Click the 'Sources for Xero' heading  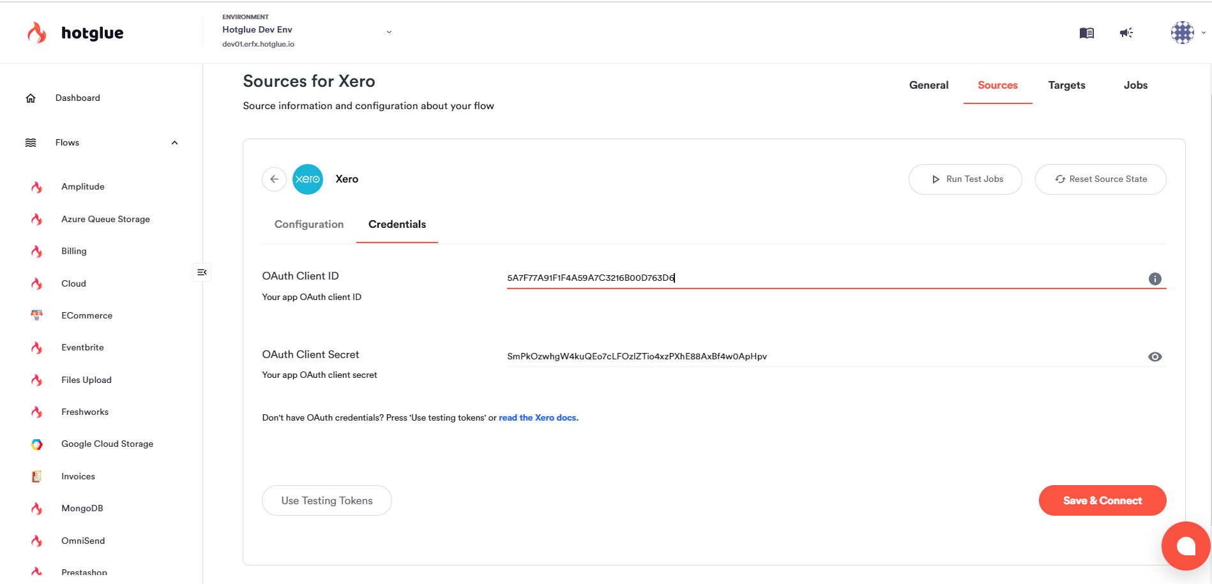309,82
